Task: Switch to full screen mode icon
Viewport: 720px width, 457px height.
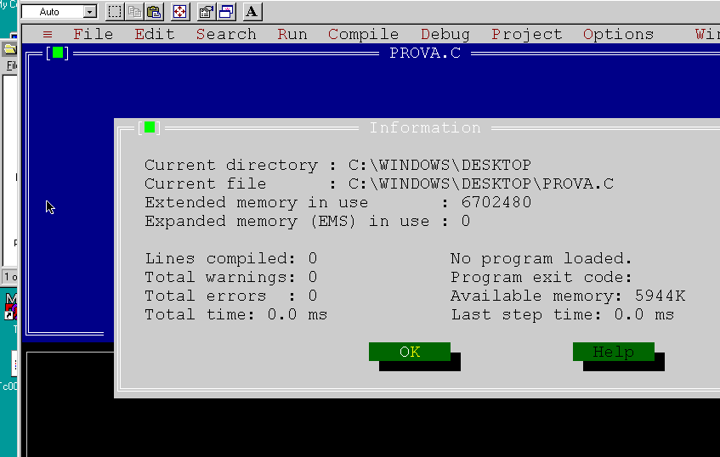Action: (x=180, y=12)
